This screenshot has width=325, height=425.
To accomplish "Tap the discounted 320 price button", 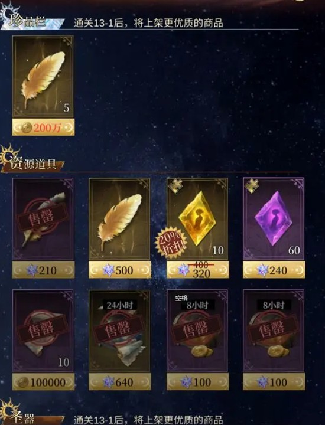I will coord(197,270).
